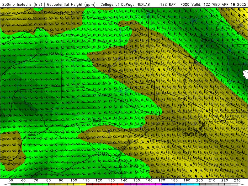Click the 210 label on the color scale

pyautogui.click(x=212, y=180)
